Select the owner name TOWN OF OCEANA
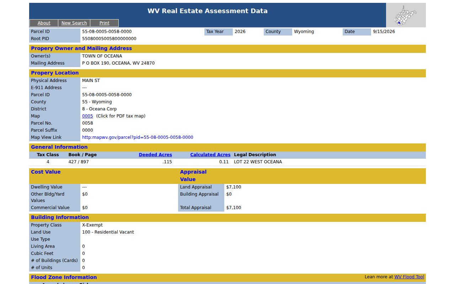 (x=102, y=56)
